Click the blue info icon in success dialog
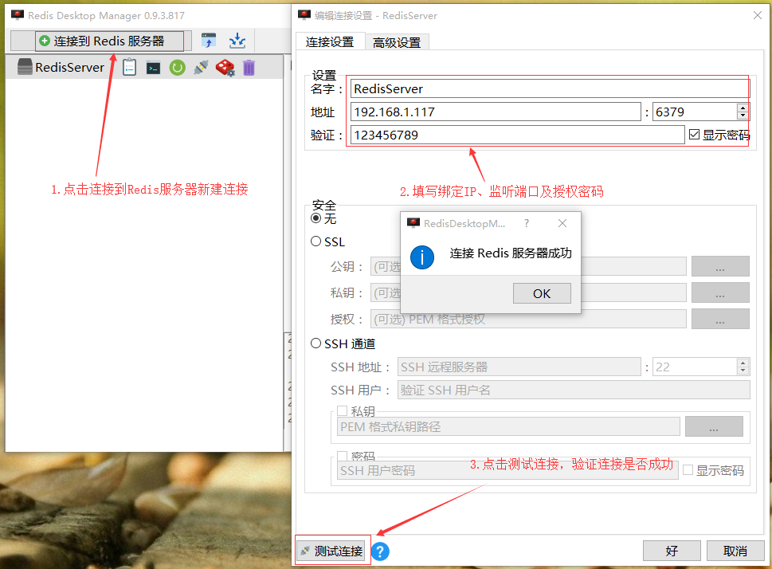The image size is (772, 569). (422, 257)
